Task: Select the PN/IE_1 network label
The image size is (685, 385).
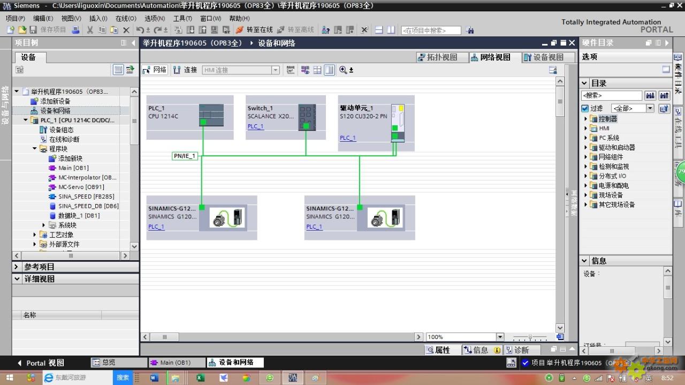Action: (185, 156)
